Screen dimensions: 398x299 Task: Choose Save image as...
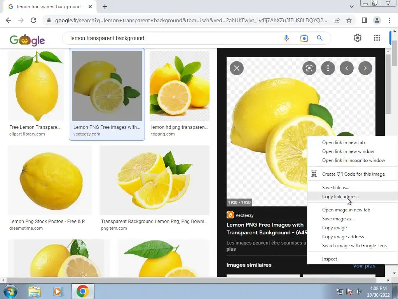pos(352,219)
